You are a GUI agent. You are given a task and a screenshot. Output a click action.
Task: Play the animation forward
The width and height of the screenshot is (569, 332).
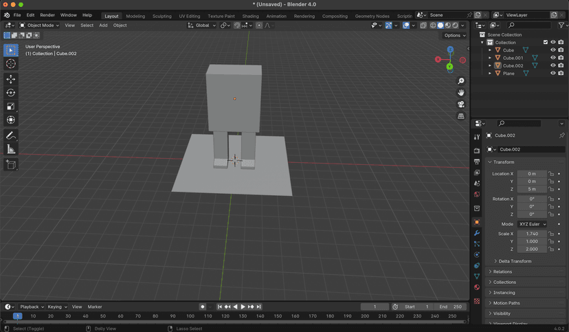(243, 307)
